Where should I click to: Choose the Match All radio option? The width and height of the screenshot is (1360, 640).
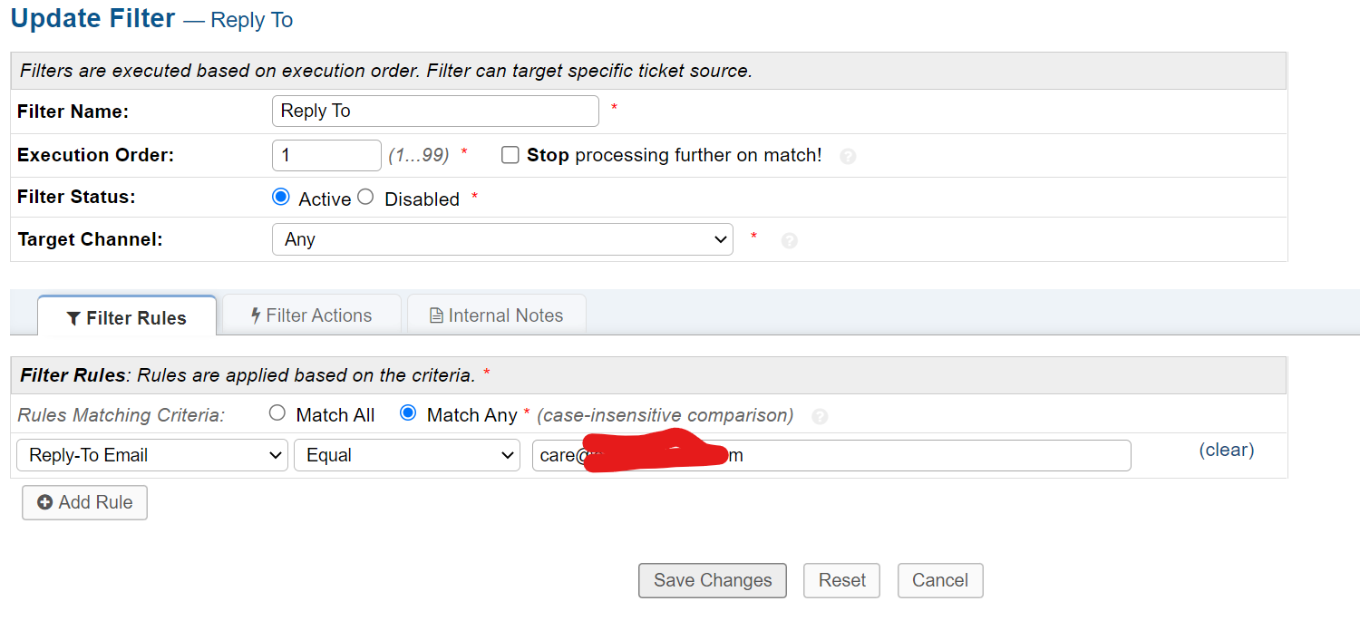click(x=277, y=413)
